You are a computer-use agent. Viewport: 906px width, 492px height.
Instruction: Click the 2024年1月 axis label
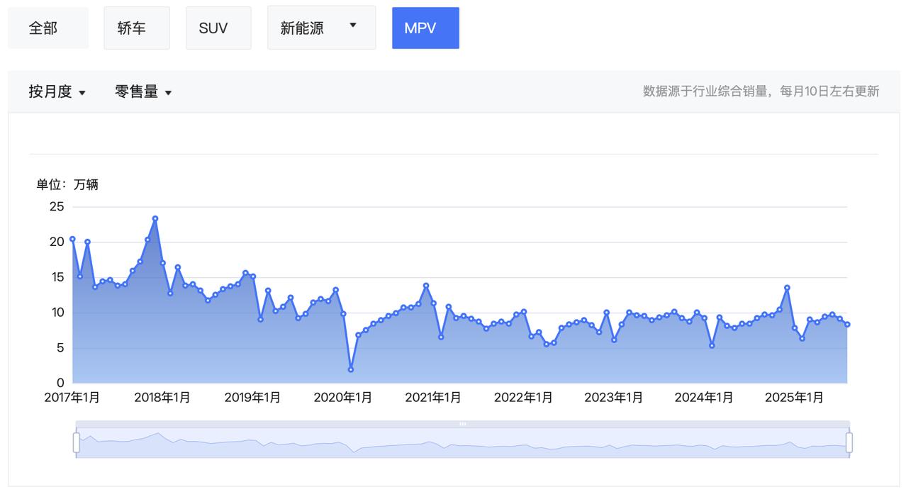tap(704, 398)
